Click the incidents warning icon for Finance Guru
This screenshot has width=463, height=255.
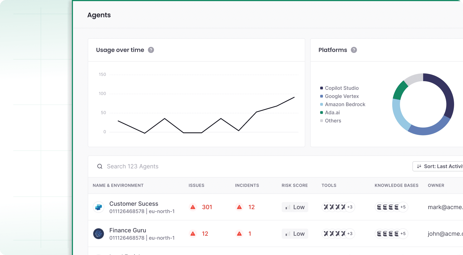coord(239,234)
